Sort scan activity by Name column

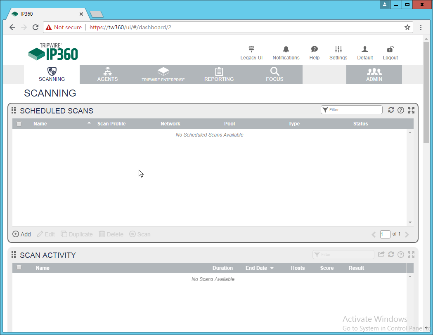[43, 268]
